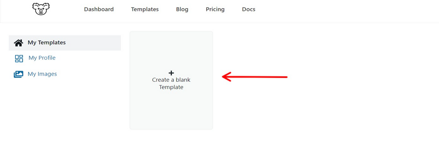Go to Templates in the top navigation

(x=145, y=9)
